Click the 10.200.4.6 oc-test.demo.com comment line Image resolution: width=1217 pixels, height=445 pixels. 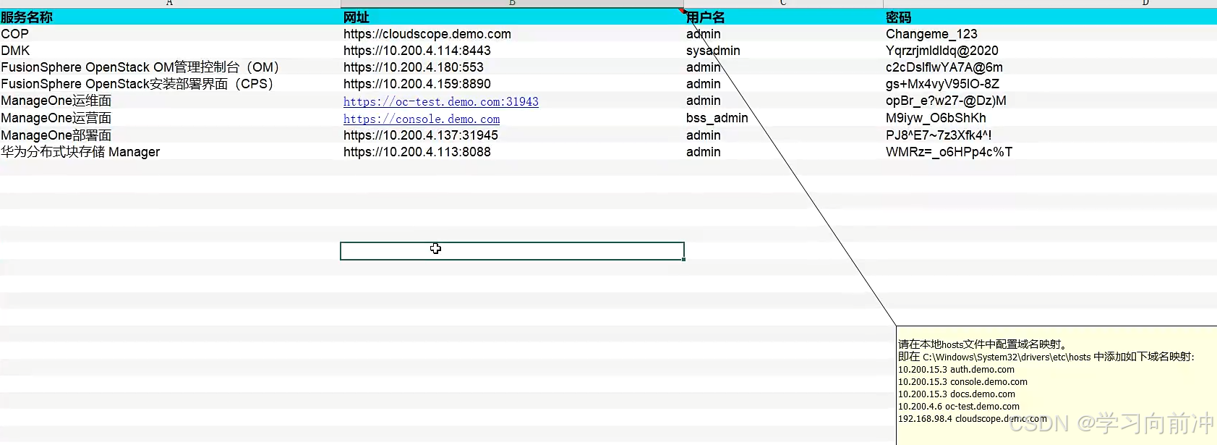959,407
